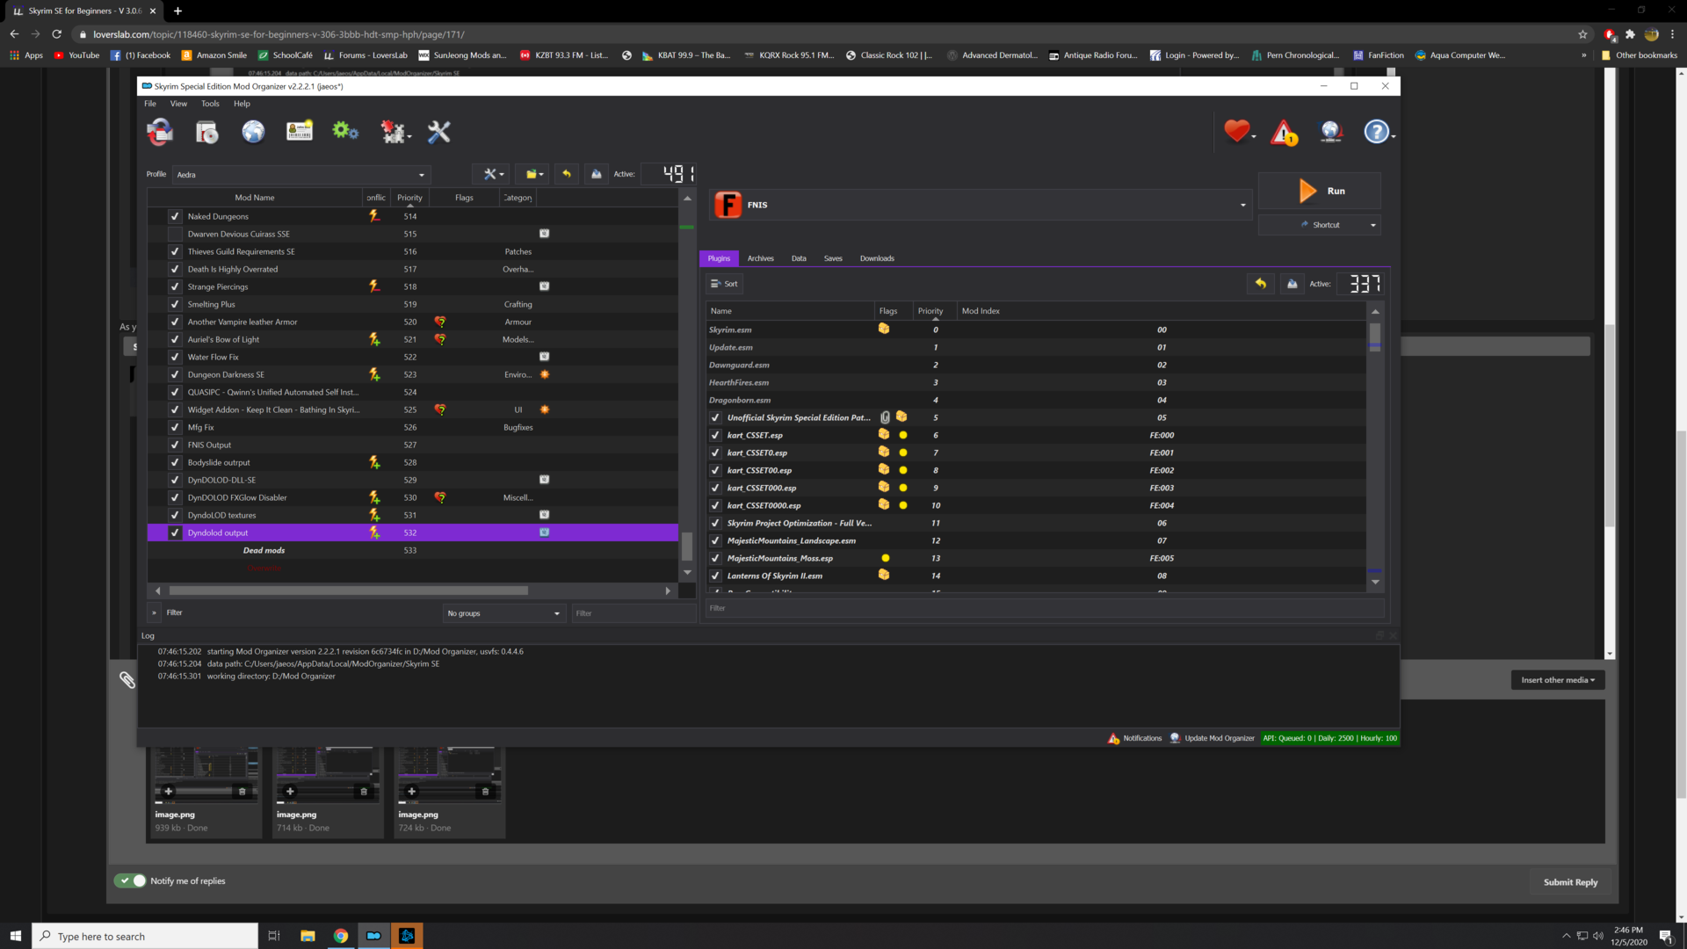Click Windows taskbar search box
Viewport: 1687px width, 949px height.
145,936
